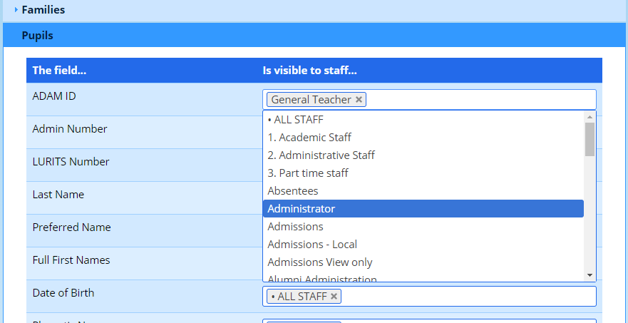628x323 pixels.
Task: Click the dropdown list scrollbar thumb
Action: click(x=590, y=139)
